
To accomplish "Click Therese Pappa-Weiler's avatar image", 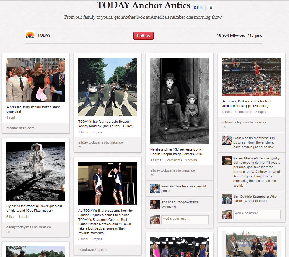I will [x=155, y=204].
